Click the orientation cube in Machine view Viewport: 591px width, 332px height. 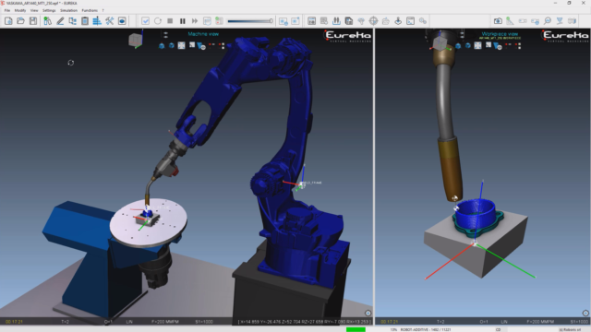point(136,40)
